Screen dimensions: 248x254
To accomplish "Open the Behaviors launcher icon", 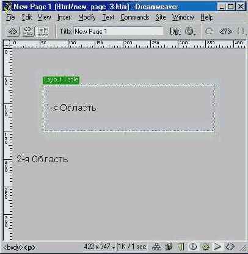I will (205, 247).
